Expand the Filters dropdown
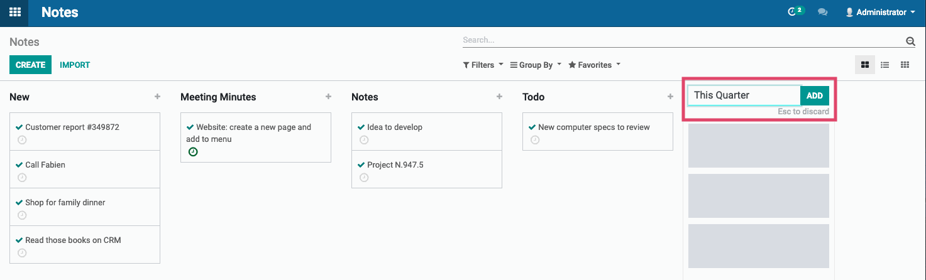This screenshot has width=926, height=280. click(483, 65)
